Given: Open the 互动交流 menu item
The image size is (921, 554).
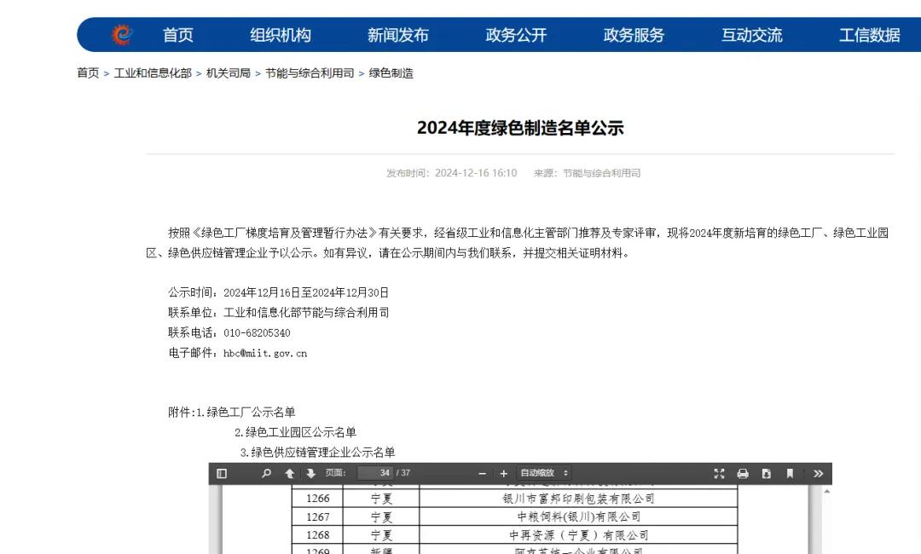Looking at the screenshot, I should (x=751, y=35).
